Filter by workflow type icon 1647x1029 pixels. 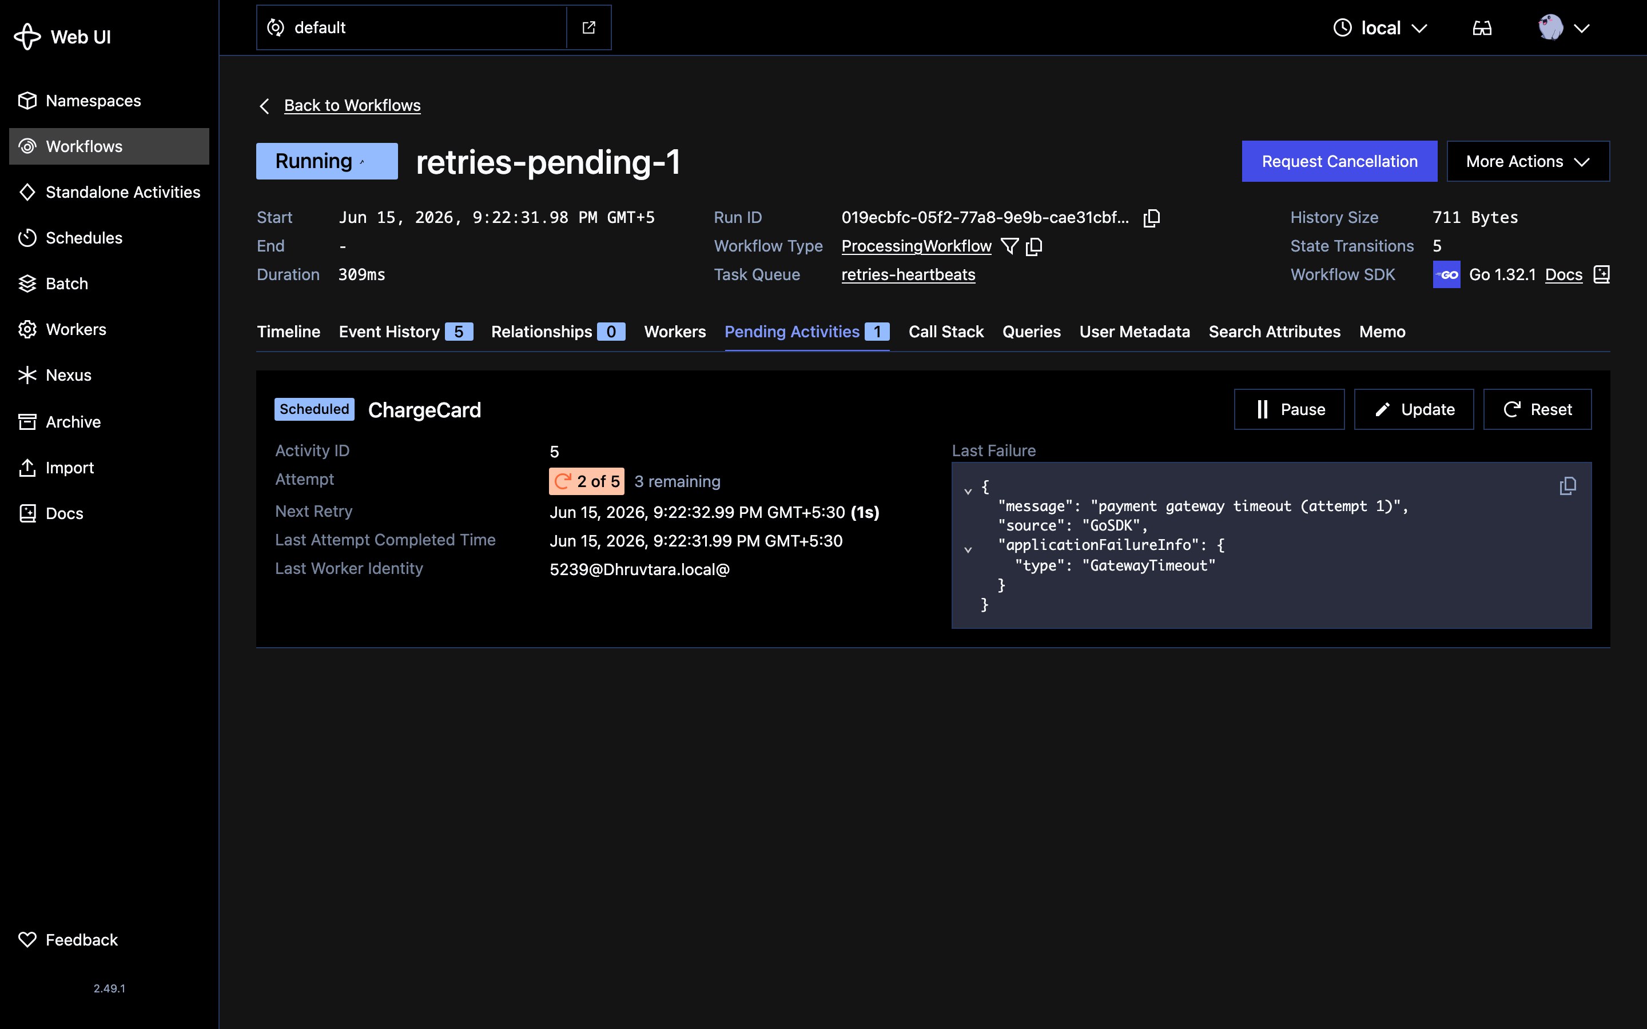(x=1010, y=246)
